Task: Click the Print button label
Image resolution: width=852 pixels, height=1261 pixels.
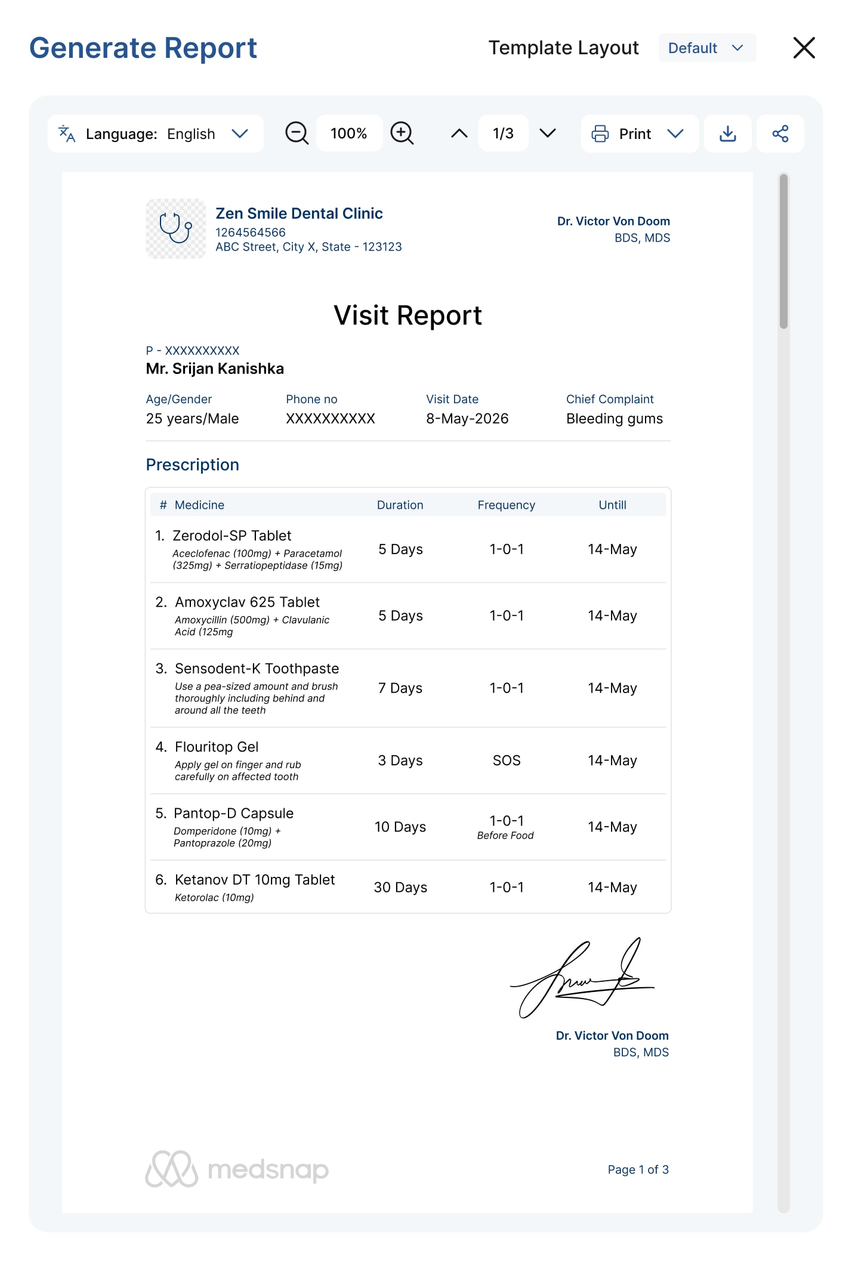Action: [635, 134]
